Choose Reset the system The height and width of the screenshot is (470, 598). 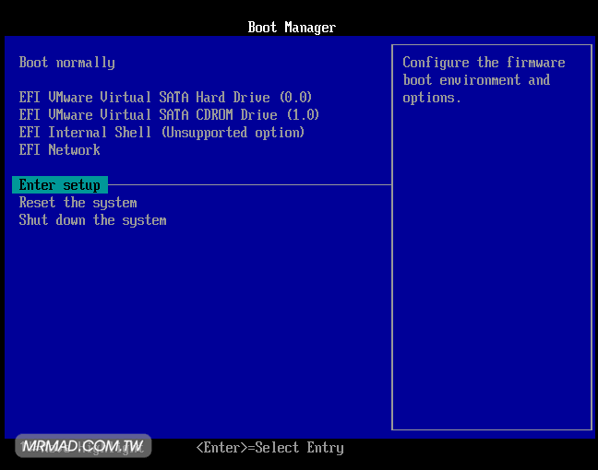pyautogui.click(x=78, y=203)
